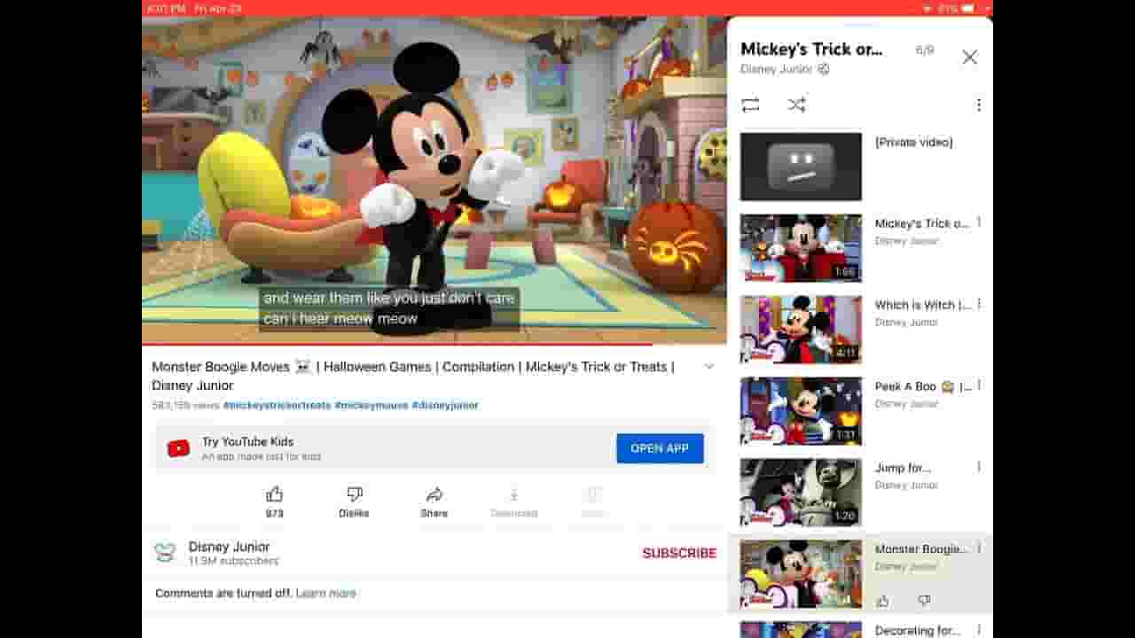This screenshot has width=1135, height=638.
Task: Tap the greyed Download icon
Action: click(513, 494)
